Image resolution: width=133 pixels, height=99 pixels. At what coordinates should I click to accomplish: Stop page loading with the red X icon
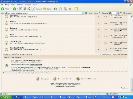21,9
